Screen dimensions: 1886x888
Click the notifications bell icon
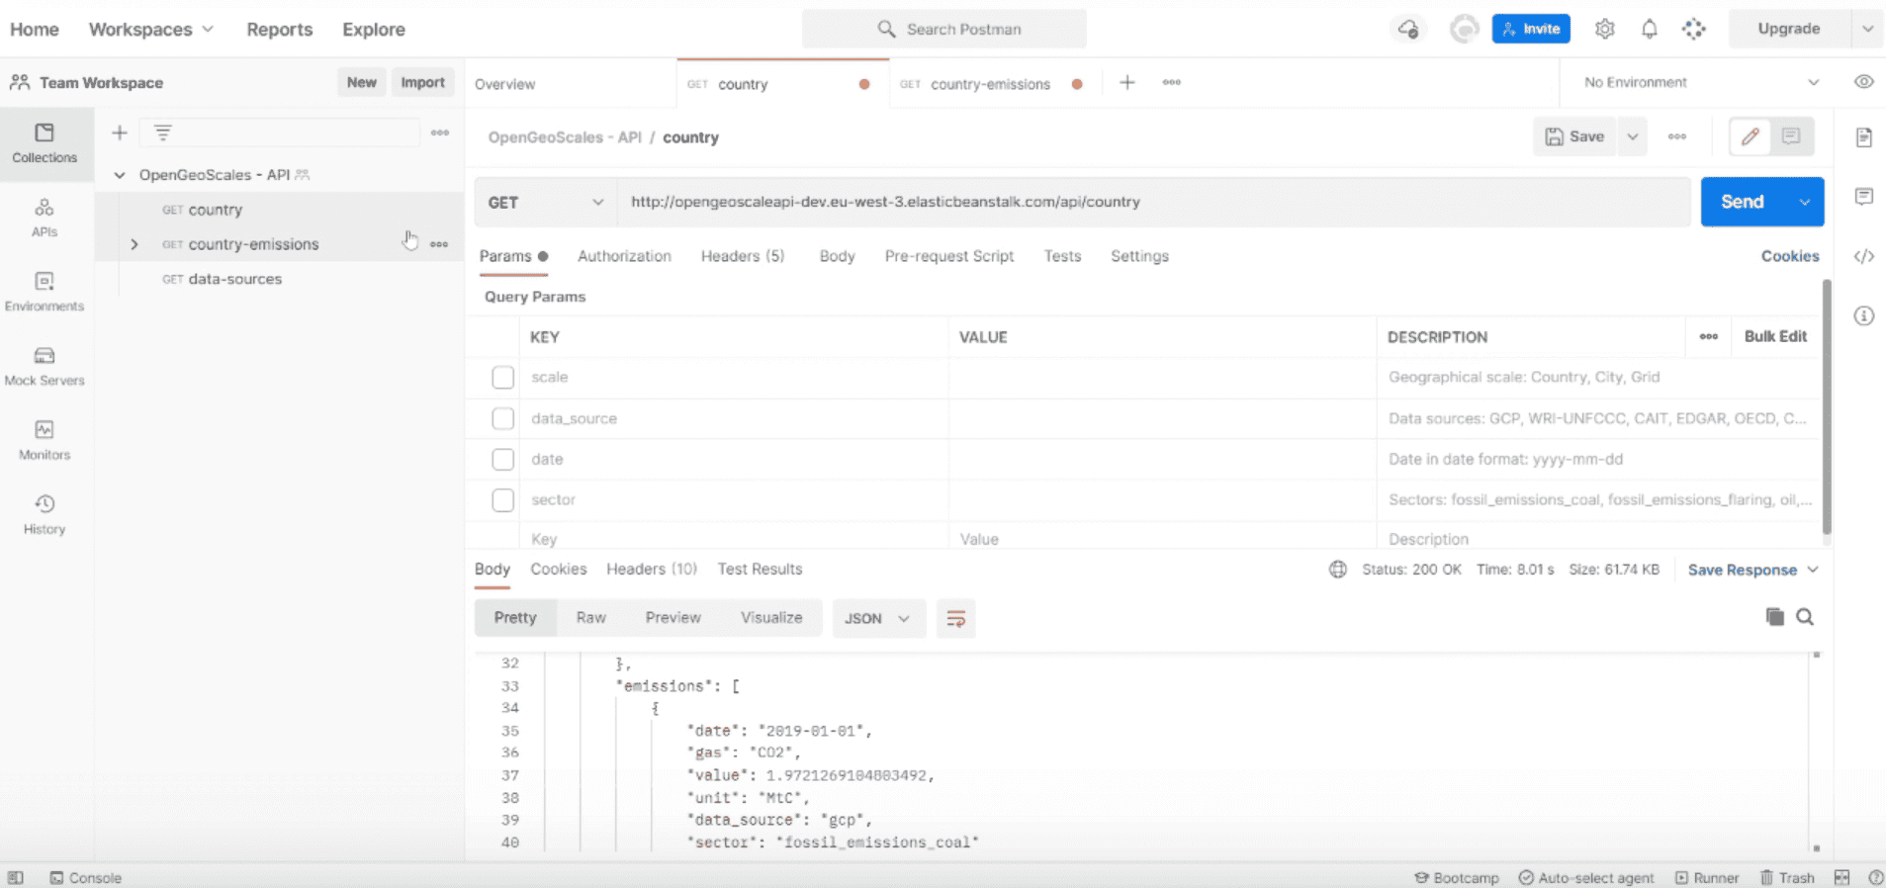click(1649, 30)
